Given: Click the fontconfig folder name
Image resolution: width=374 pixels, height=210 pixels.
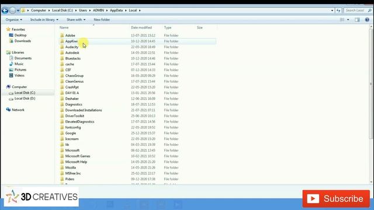Looking at the screenshot, I should coord(73,127).
